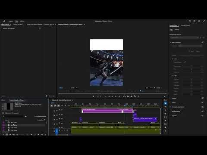Add marker button in timeline header
This screenshot has height=155, width=207.
tap(62, 105)
